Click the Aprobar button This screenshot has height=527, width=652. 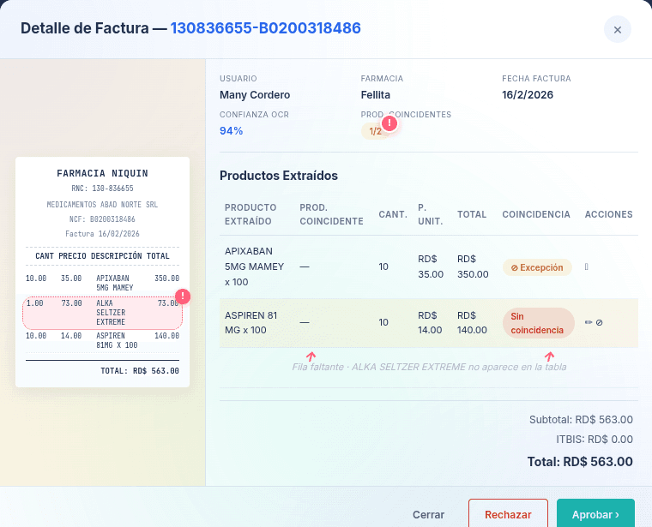pos(595,514)
